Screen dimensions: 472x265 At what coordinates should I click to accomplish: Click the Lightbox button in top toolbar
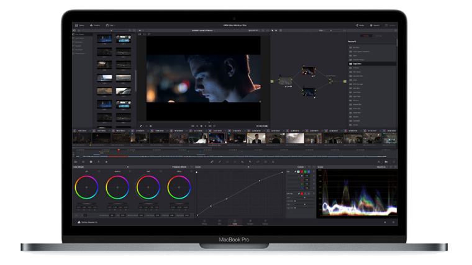click(391, 25)
